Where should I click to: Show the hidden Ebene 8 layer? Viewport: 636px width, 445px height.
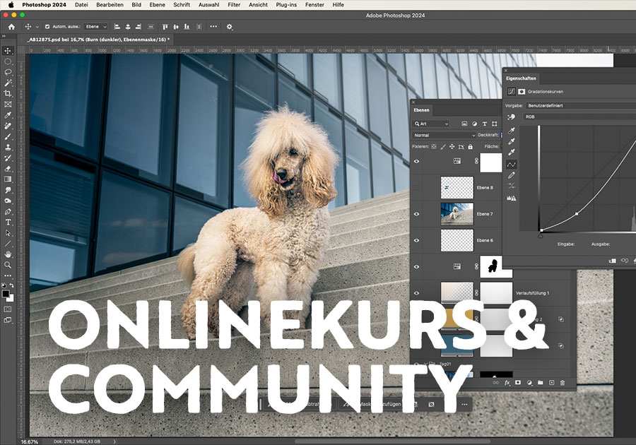[417, 187]
